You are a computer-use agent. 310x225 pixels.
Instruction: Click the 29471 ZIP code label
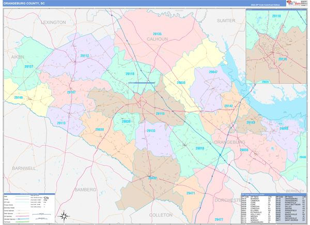(x=190, y=193)
